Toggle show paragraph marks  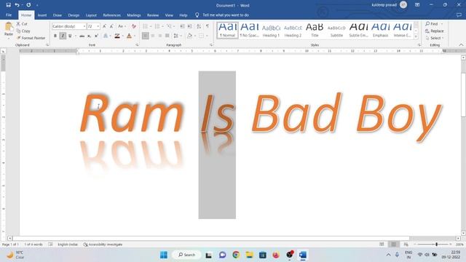pos(208,26)
